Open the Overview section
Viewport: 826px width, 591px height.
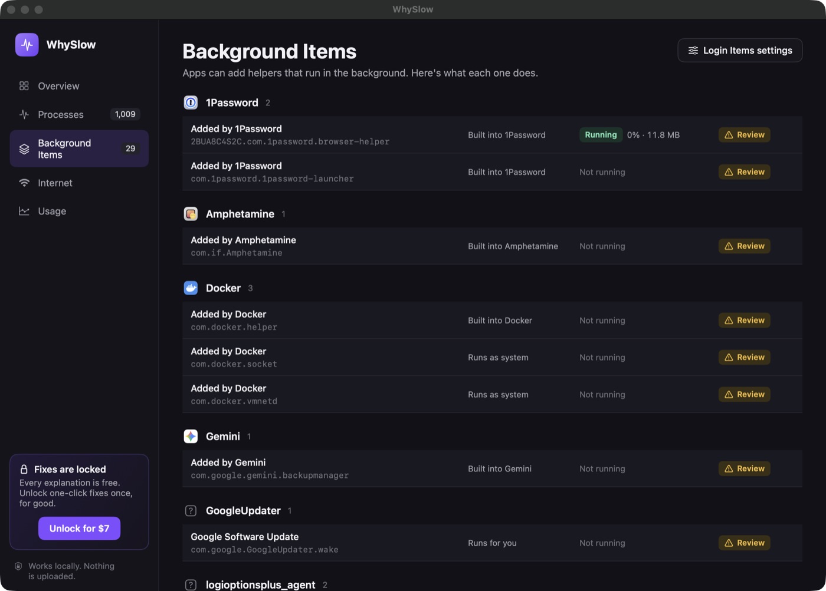click(x=79, y=86)
